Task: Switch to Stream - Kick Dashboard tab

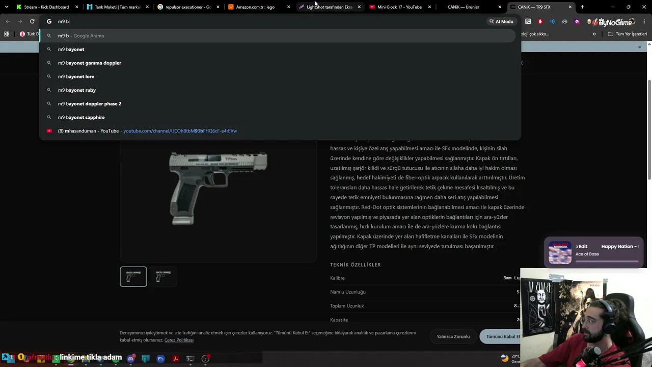Action: coord(46,7)
